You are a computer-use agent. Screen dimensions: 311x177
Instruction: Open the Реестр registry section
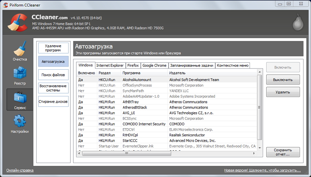point(19,76)
